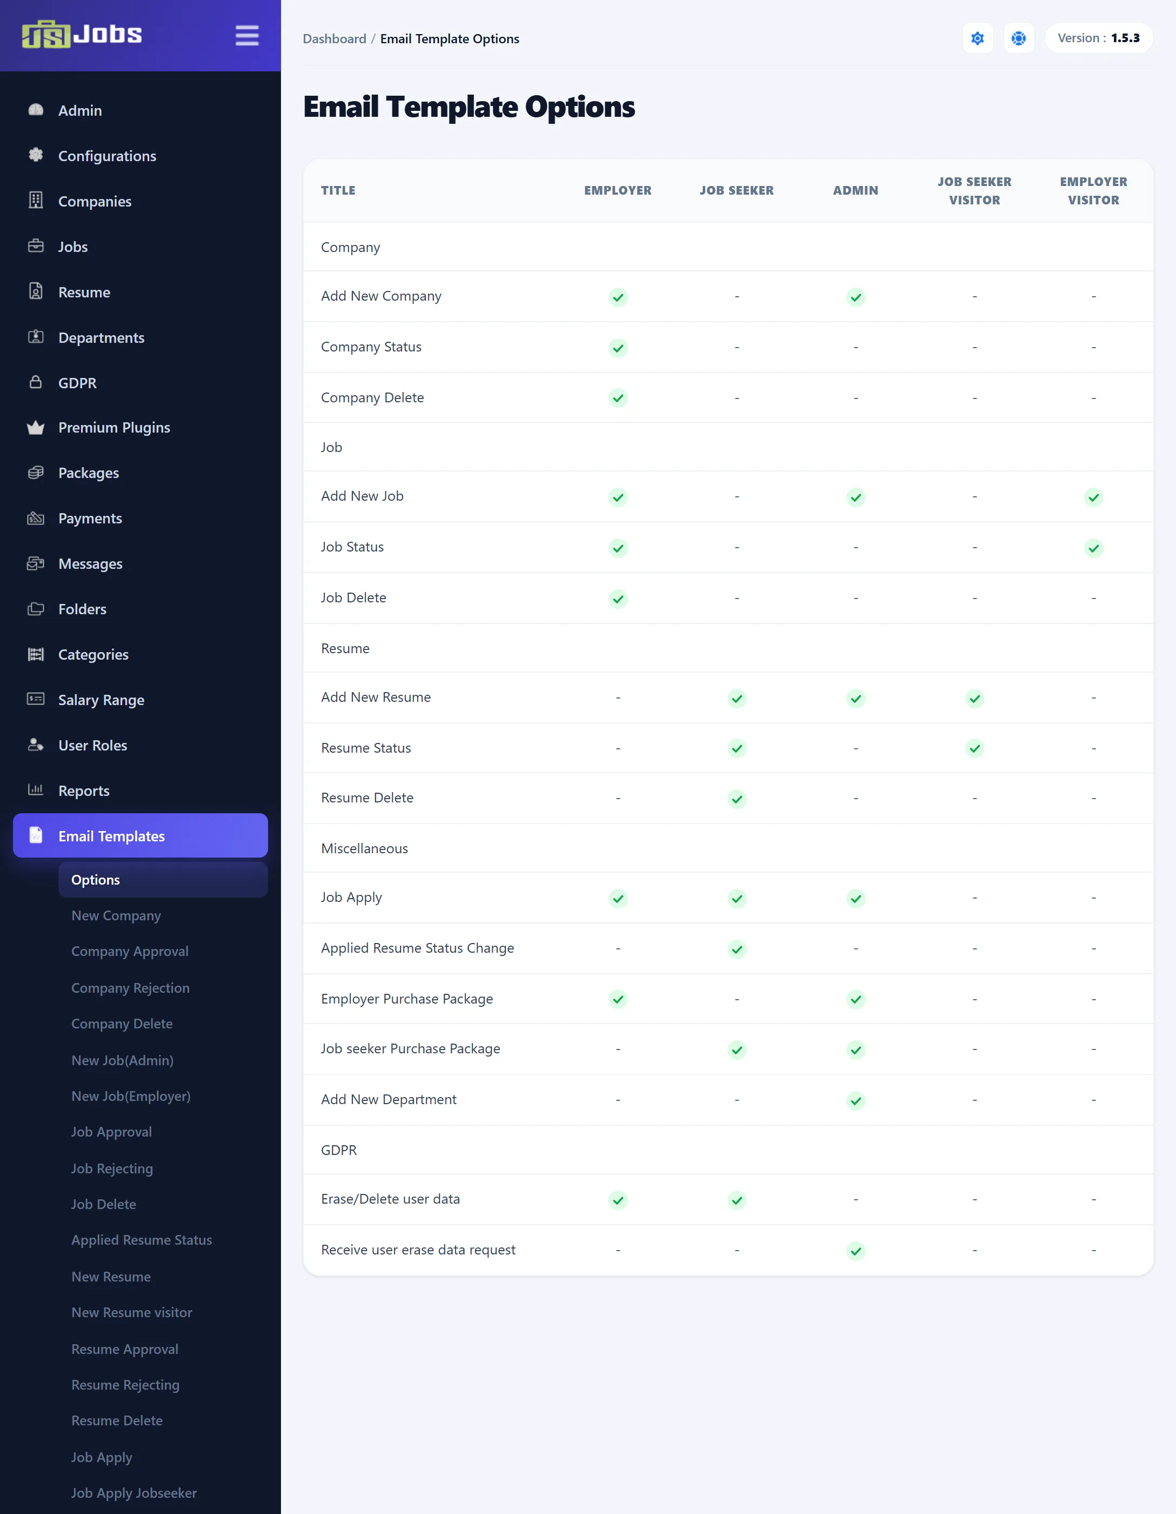Open the New Company template submenu

click(x=116, y=916)
